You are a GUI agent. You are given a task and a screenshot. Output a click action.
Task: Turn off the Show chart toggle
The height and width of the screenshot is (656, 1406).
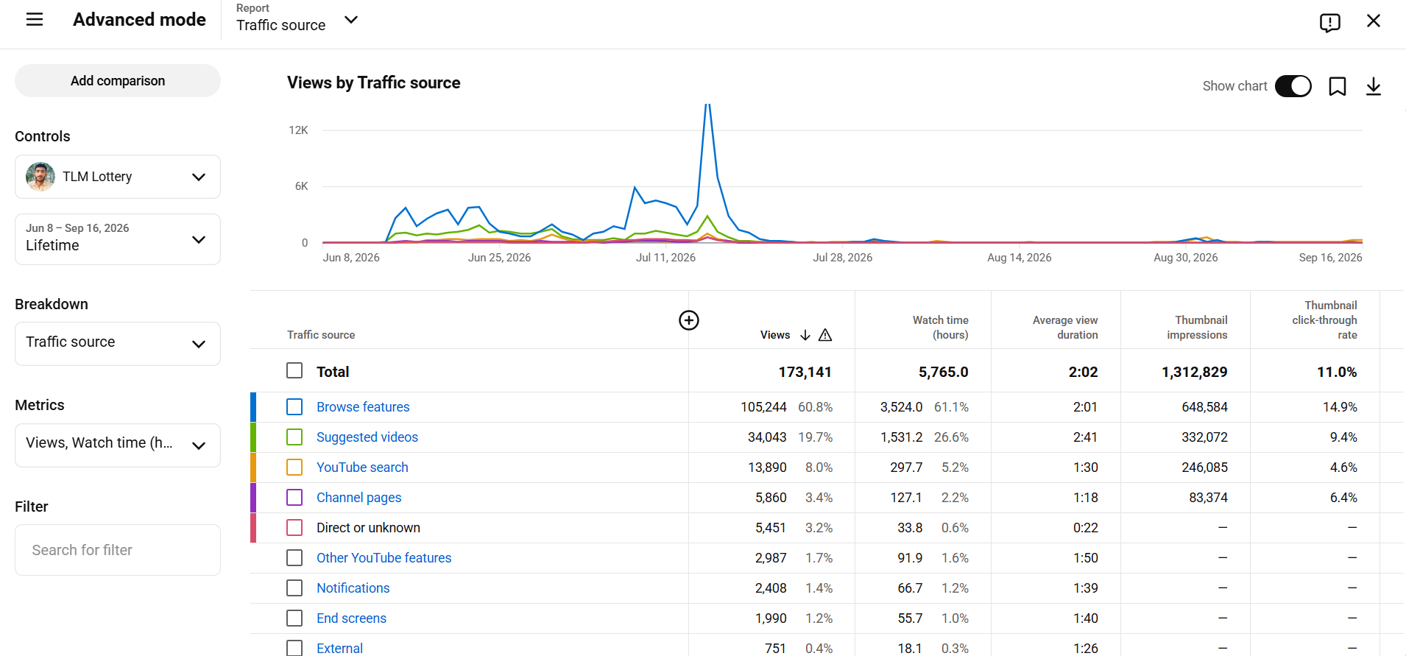click(1293, 86)
